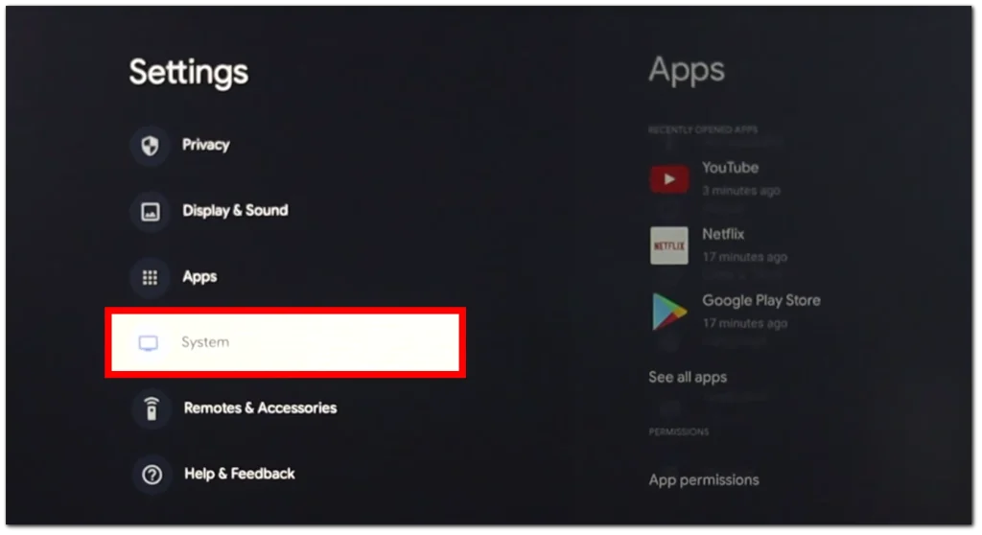Image resolution: width=982 pixels, height=535 pixels.
Task: Open Display & Sound settings
Action: [235, 211]
